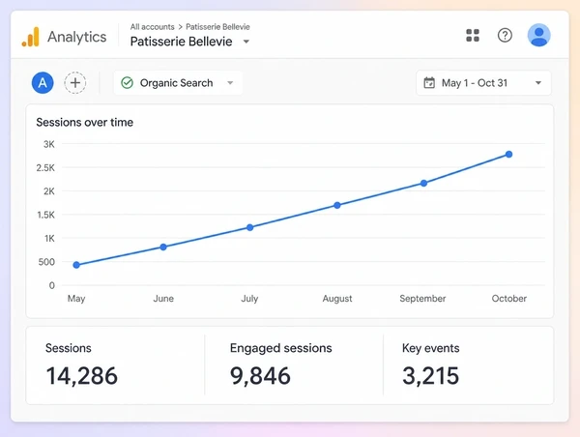Click the Engaged sessions value 9,846
Viewport: 580px width, 437px height.
tap(260, 376)
